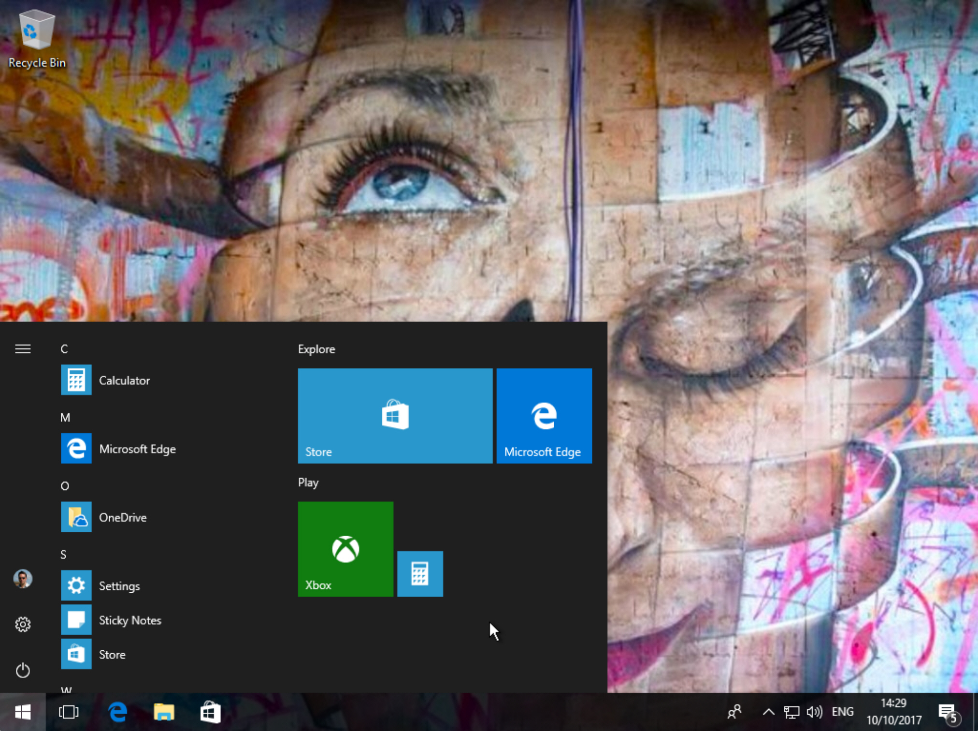
Task: Toggle the power button in Start menu
Action: tap(22, 669)
